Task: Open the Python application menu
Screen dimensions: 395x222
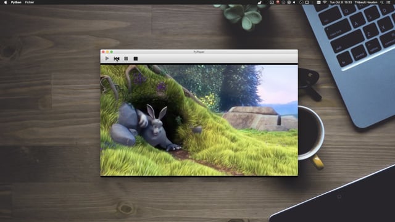Action: point(16,2)
